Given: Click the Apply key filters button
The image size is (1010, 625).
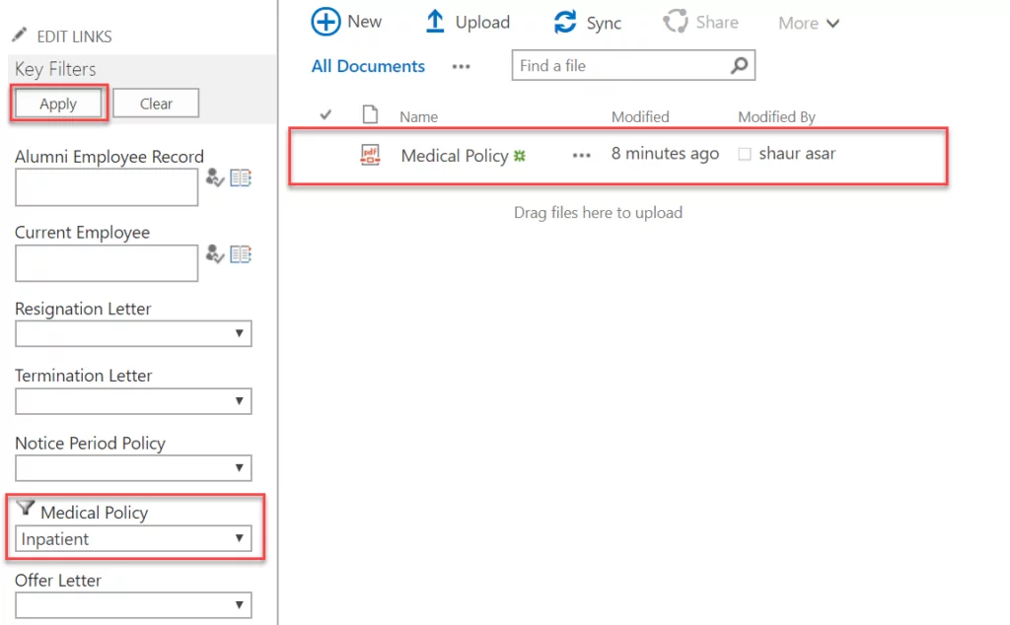Looking at the screenshot, I should click(x=58, y=104).
